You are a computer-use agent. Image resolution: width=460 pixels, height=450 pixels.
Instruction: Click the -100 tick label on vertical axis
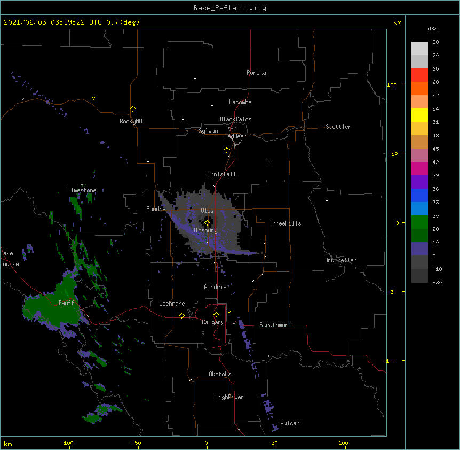coord(390,361)
